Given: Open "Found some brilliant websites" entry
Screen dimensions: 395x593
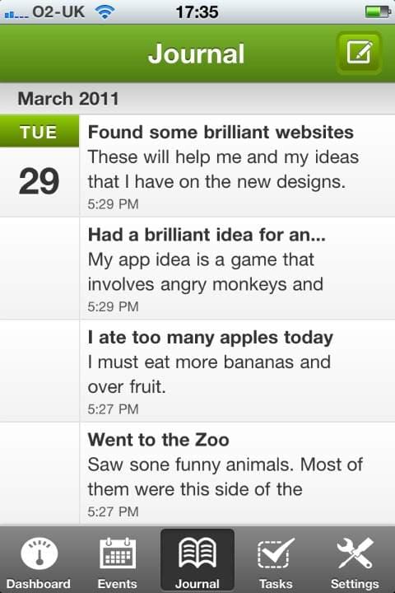Looking at the screenshot, I should (237, 166).
